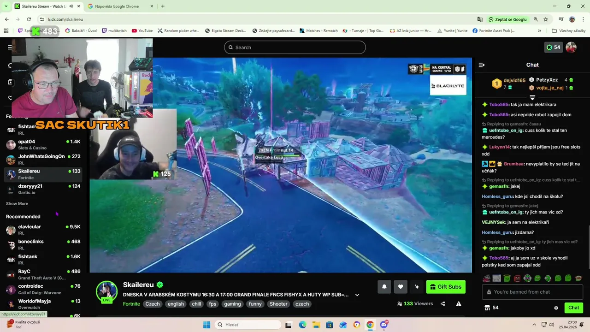Pick the red angry face emote
Viewport: 590px width, 332px height.
point(517,278)
